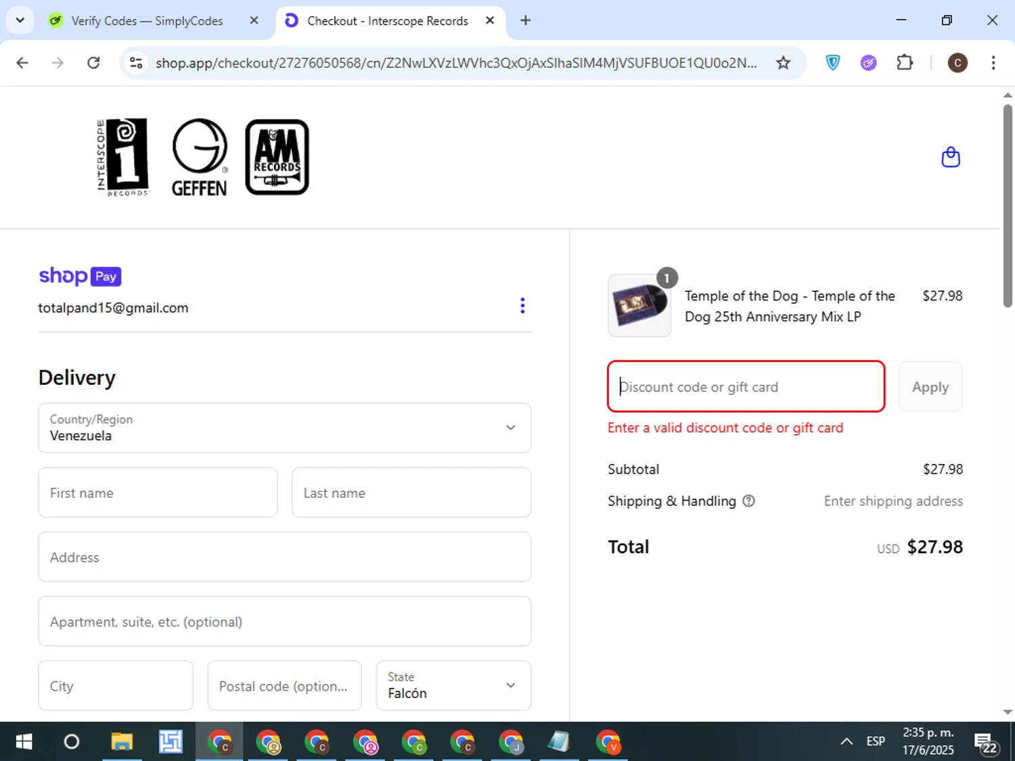Close the Checkout - Interscope Records tab

coord(490,20)
